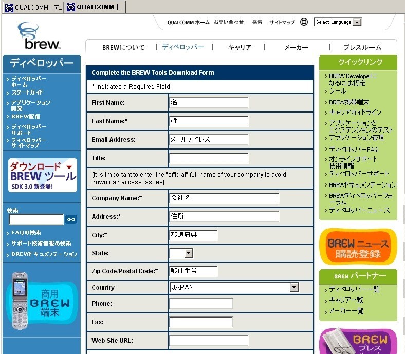Click Email Address input field

point(209,139)
